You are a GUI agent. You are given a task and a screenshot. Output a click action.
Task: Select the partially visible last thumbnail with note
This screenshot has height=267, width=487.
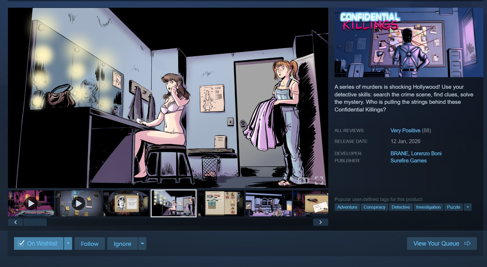tap(311, 203)
